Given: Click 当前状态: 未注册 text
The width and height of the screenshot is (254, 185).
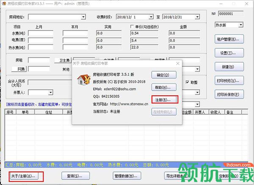Looking at the screenshot, I should click(106, 111).
